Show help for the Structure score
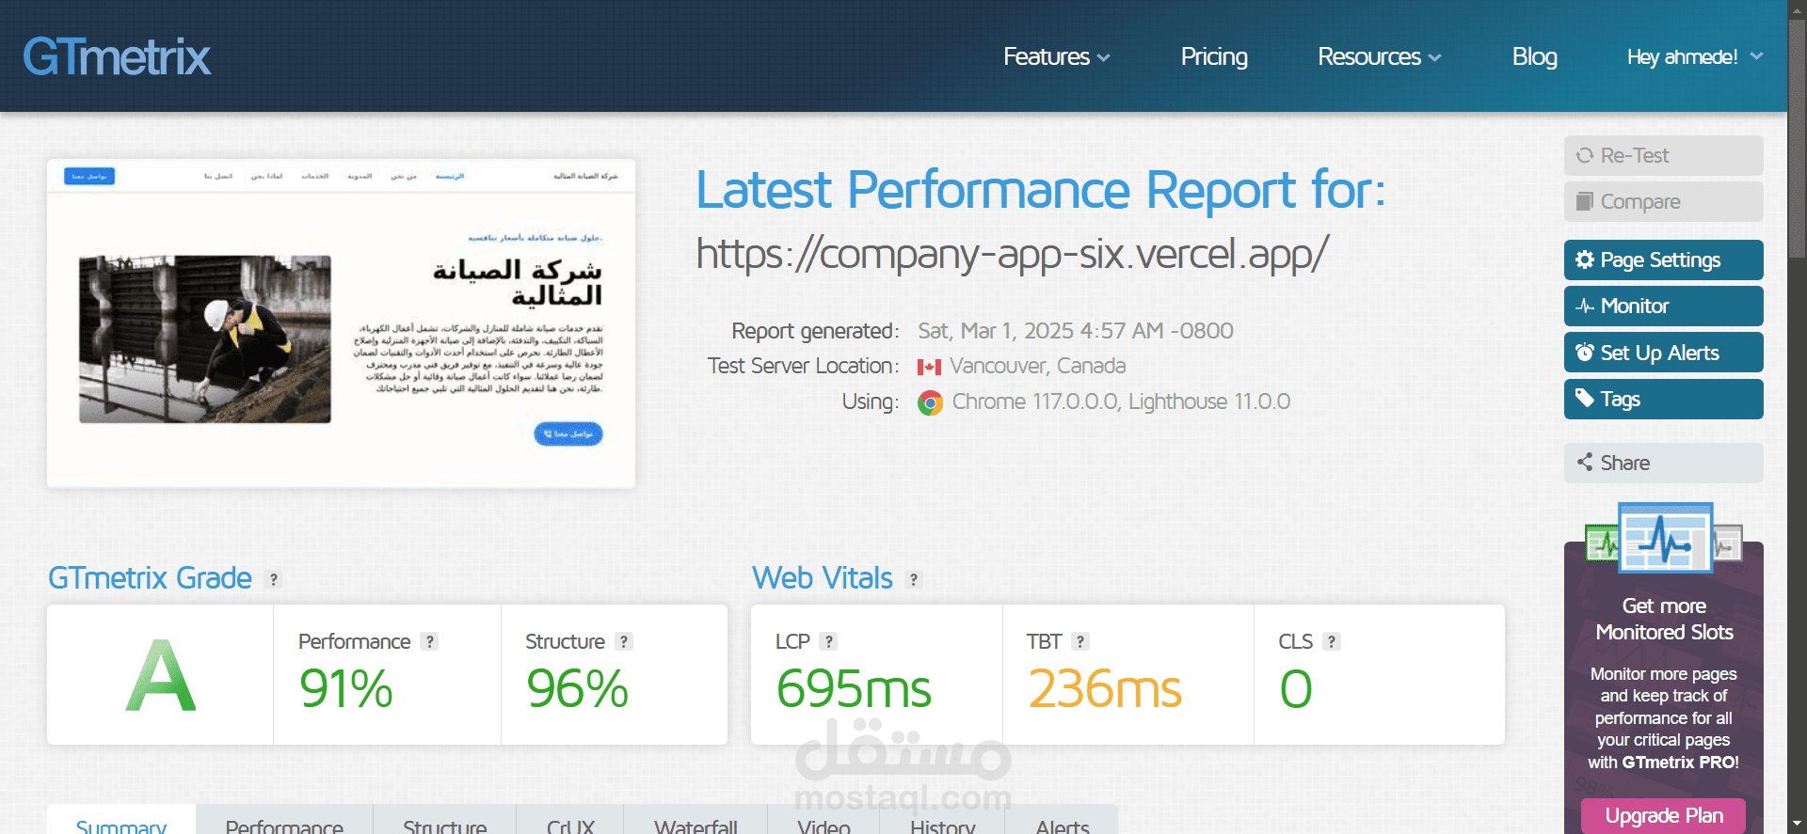The width and height of the screenshot is (1807, 834). coord(623,641)
